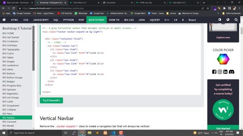The height and width of the screenshot is (136, 243).
Task: Open the W3Schools Instagram icon
Action: point(220,72)
